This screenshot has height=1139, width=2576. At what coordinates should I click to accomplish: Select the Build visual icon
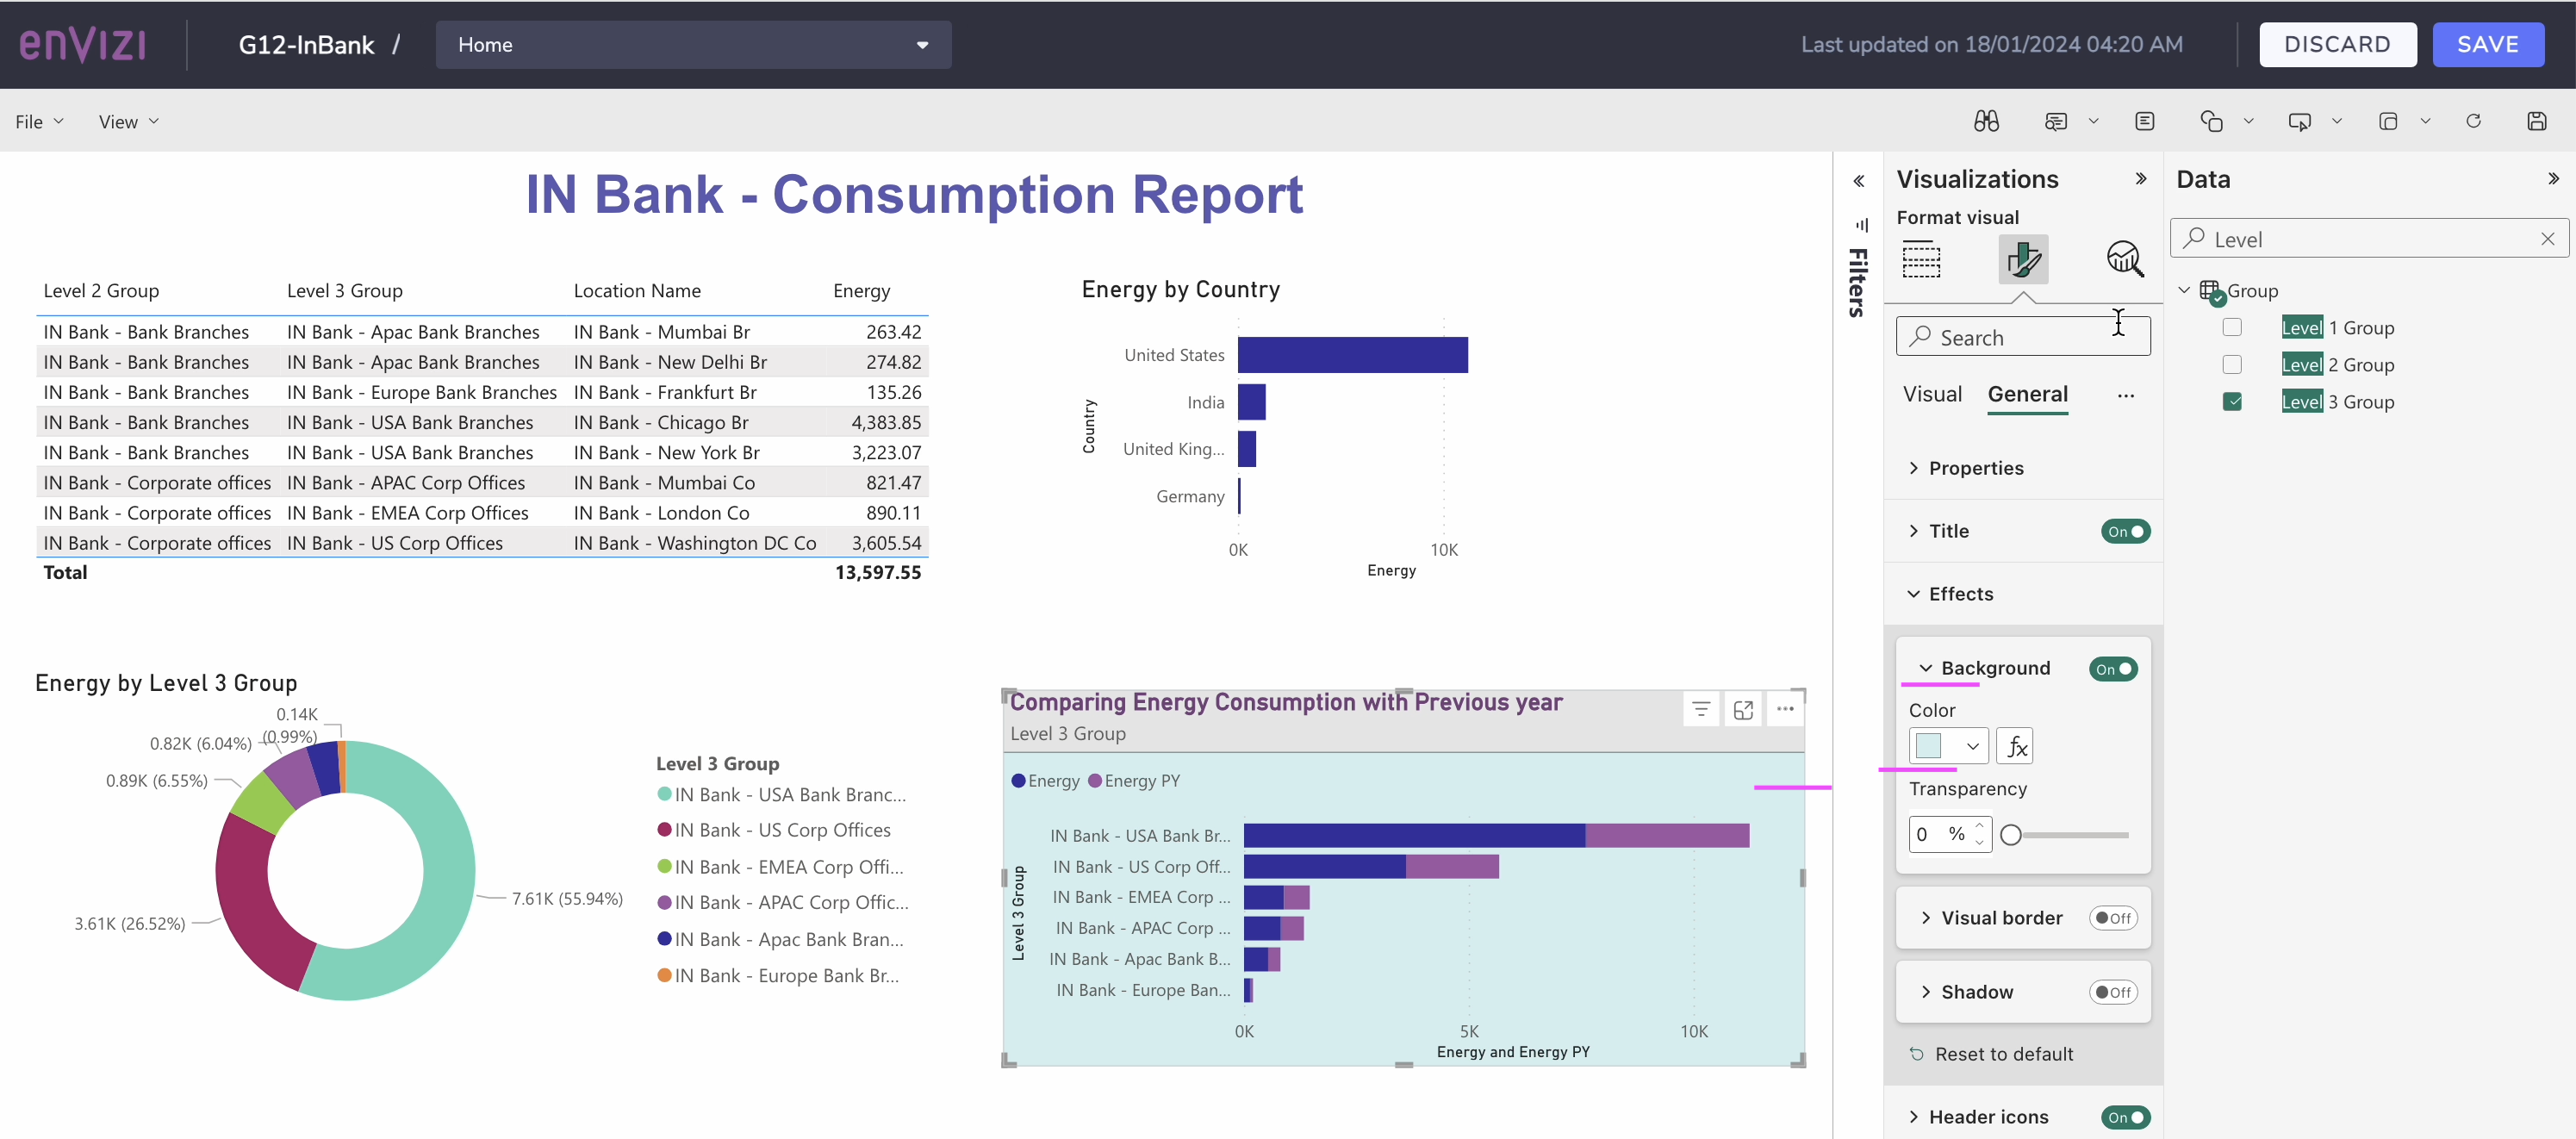[x=1921, y=259]
